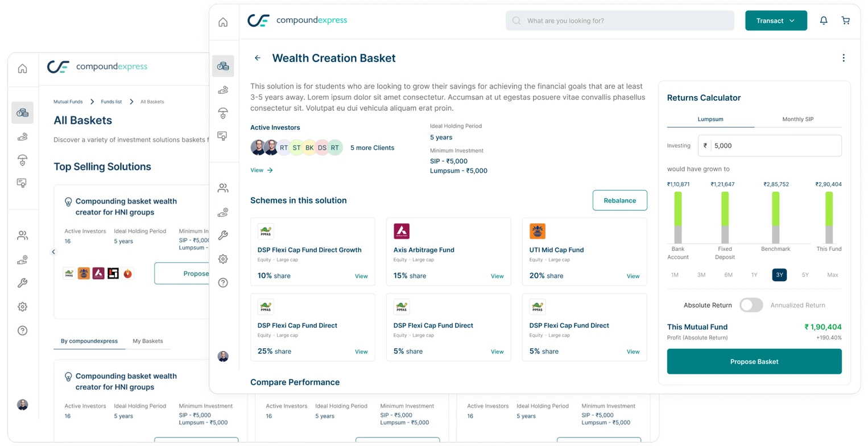Click carousel left chevron in back window
The width and height of the screenshot is (868, 446).
53,252
